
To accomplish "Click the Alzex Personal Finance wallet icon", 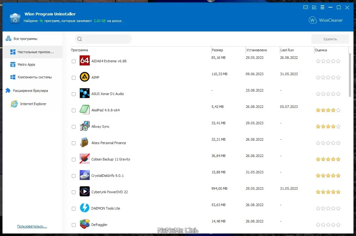I will [x=84, y=142].
